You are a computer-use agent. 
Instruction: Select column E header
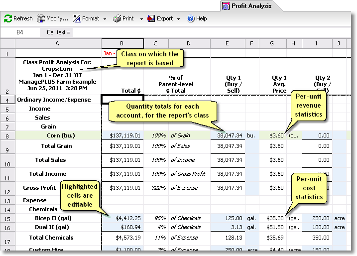tap(227, 44)
